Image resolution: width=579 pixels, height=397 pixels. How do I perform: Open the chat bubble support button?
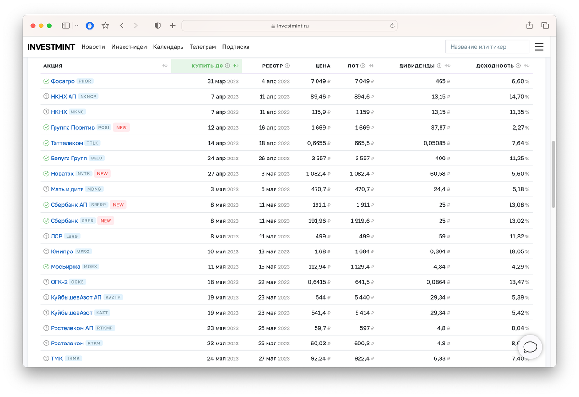click(530, 347)
